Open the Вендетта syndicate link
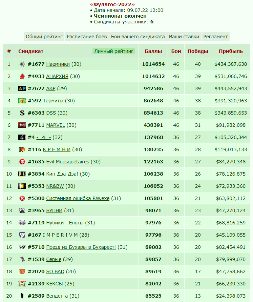This screenshot has height=302, width=253. click(x=57, y=296)
